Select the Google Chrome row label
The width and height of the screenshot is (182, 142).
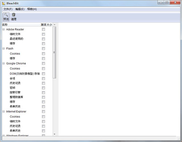coord(16,63)
